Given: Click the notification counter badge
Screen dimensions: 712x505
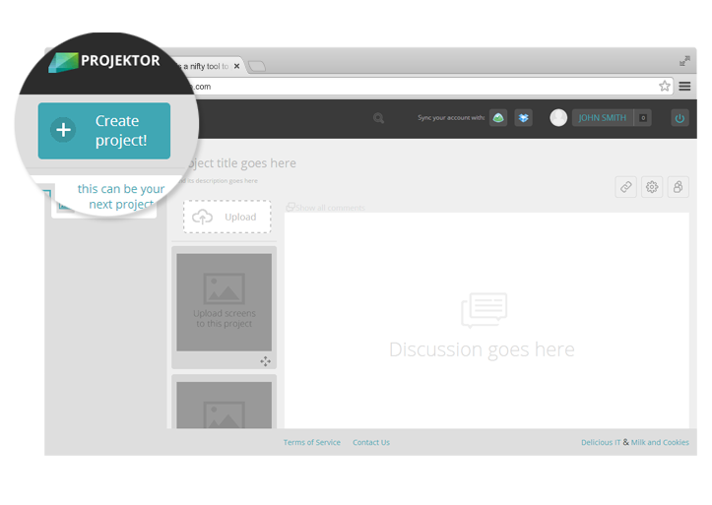Looking at the screenshot, I should 643,118.
